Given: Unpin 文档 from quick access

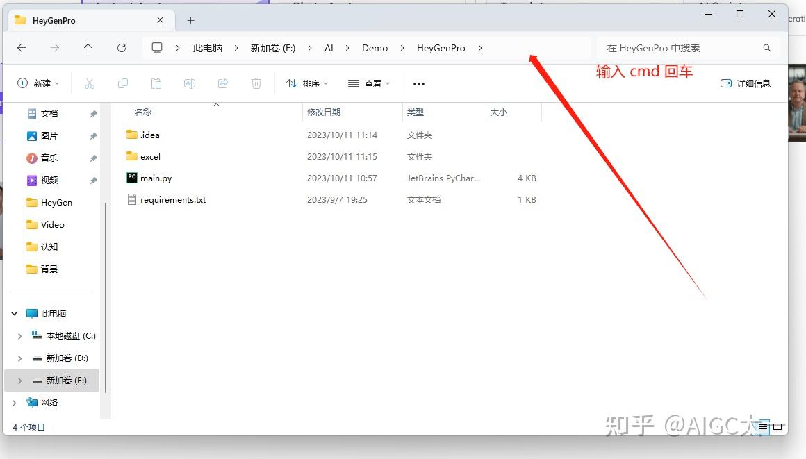Looking at the screenshot, I should click(x=93, y=114).
